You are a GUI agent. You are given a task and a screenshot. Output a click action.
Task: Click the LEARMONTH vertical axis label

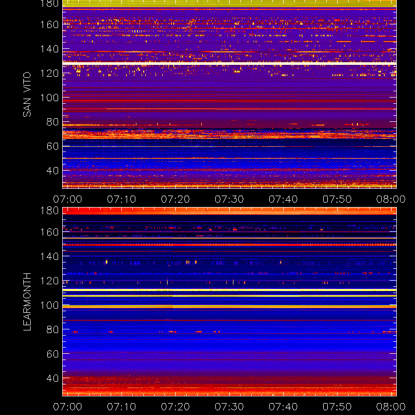(x=27, y=302)
